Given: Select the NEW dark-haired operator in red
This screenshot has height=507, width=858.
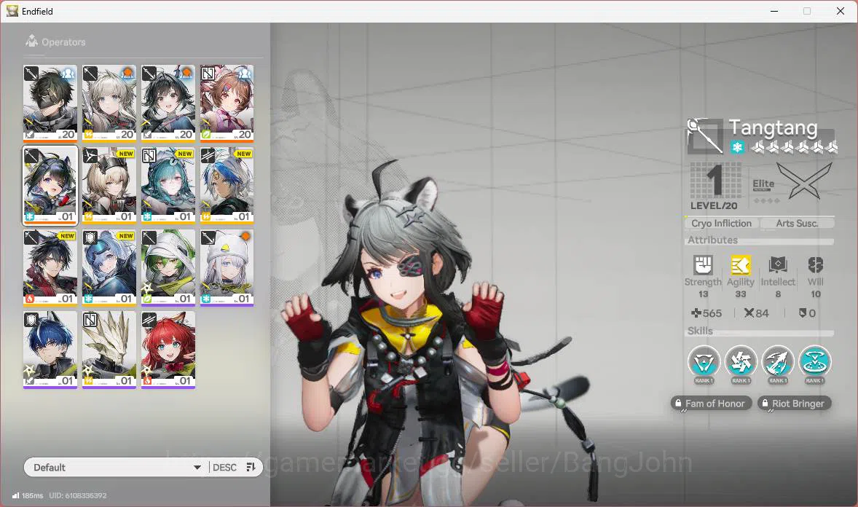Looking at the screenshot, I should [x=50, y=268].
